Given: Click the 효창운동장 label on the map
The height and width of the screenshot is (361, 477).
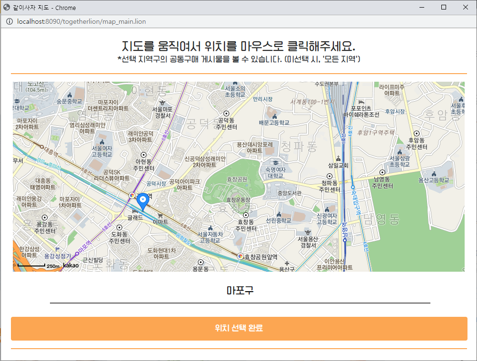Looking at the screenshot, I should pyautogui.click(x=238, y=199).
